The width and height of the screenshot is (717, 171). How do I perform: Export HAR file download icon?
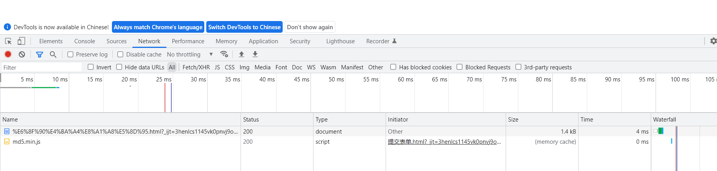click(255, 54)
